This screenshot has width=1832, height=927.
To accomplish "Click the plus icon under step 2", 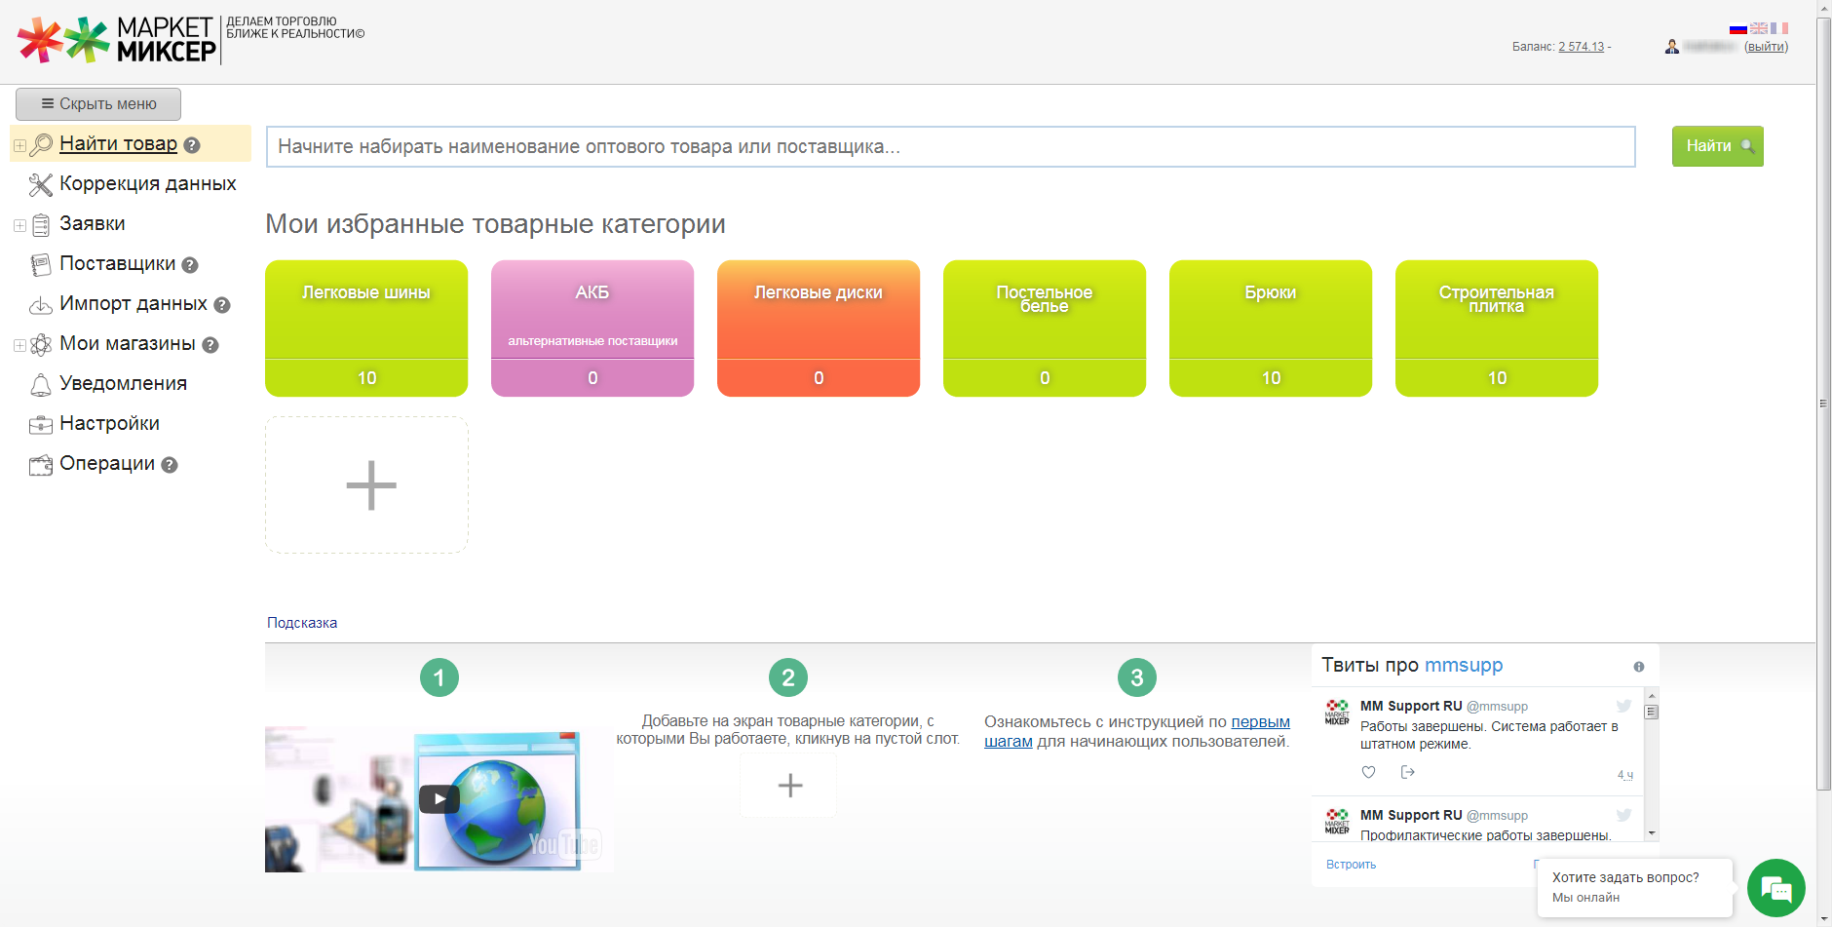I will tap(789, 785).
